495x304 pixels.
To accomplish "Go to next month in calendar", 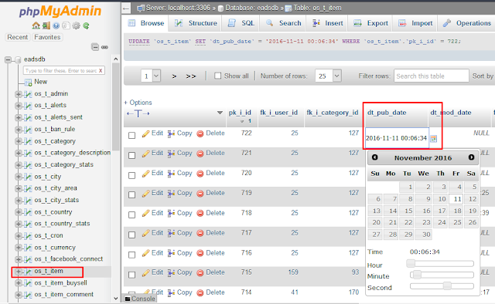I will coord(471,157).
